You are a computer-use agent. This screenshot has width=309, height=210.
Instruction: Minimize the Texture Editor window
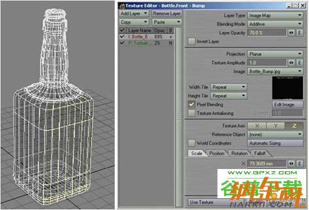point(289,6)
